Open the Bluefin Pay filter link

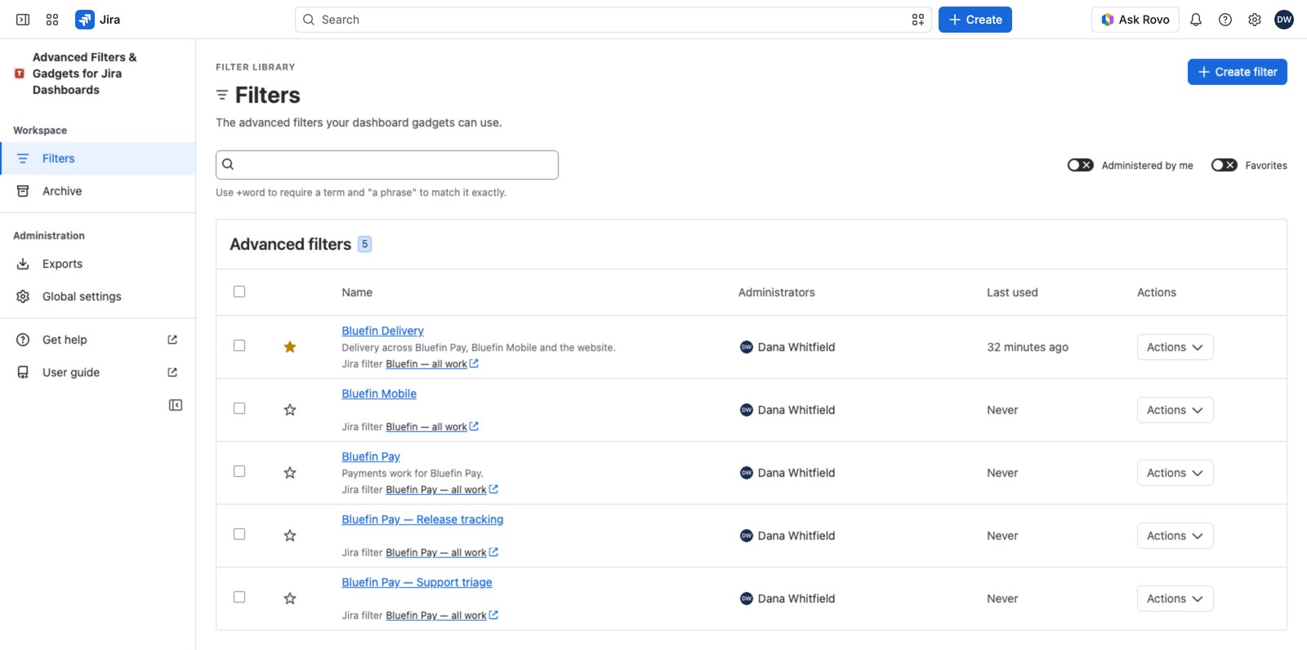[x=371, y=456]
